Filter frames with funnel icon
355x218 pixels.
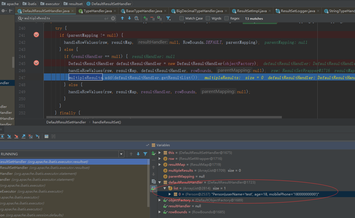145,154
